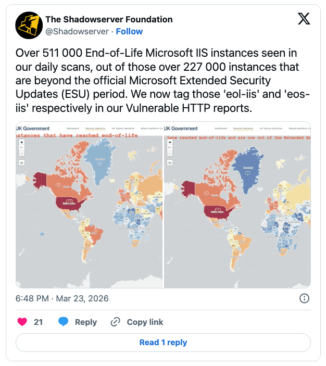Open The Shadowserver Foundation profile name
Image resolution: width=326 pixels, height=366 pixels.
[x=109, y=19]
